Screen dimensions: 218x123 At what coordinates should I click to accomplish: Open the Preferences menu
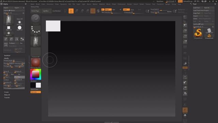(122, 4)
